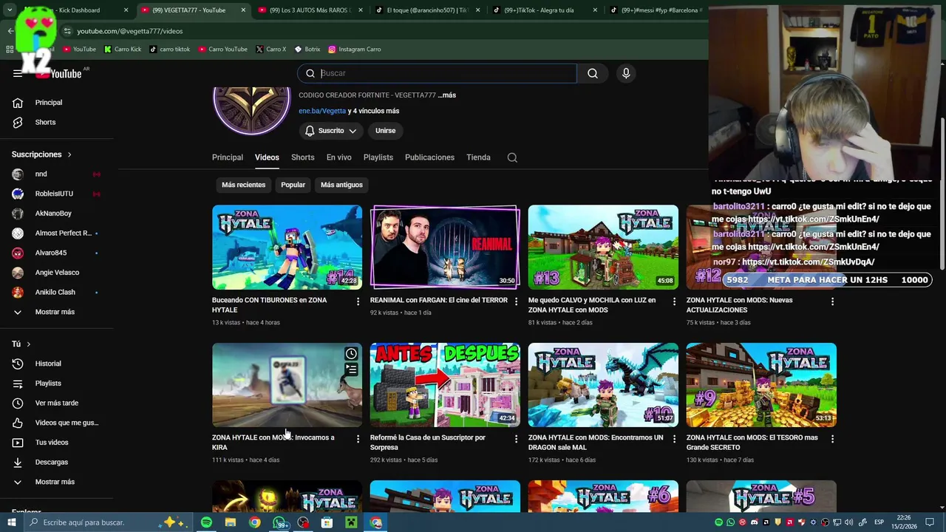Click the browser address bar URL
The width and height of the screenshot is (946, 532).
click(130, 31)
